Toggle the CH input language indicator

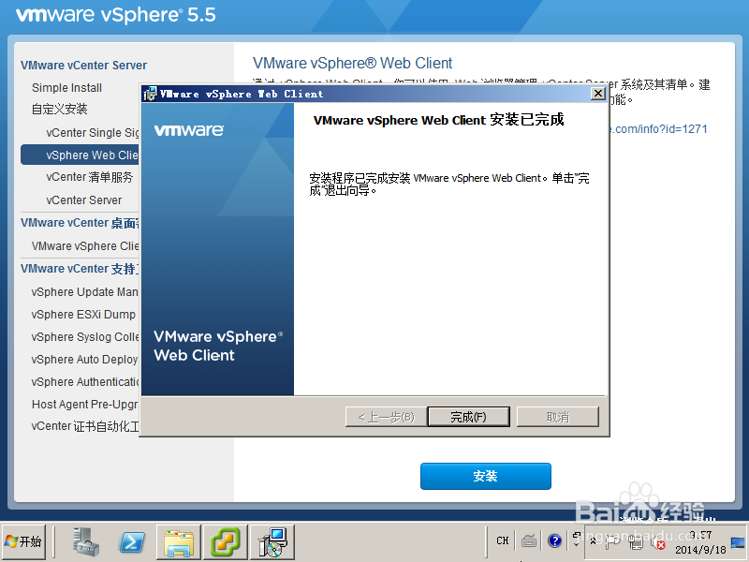tap(502, 540)
